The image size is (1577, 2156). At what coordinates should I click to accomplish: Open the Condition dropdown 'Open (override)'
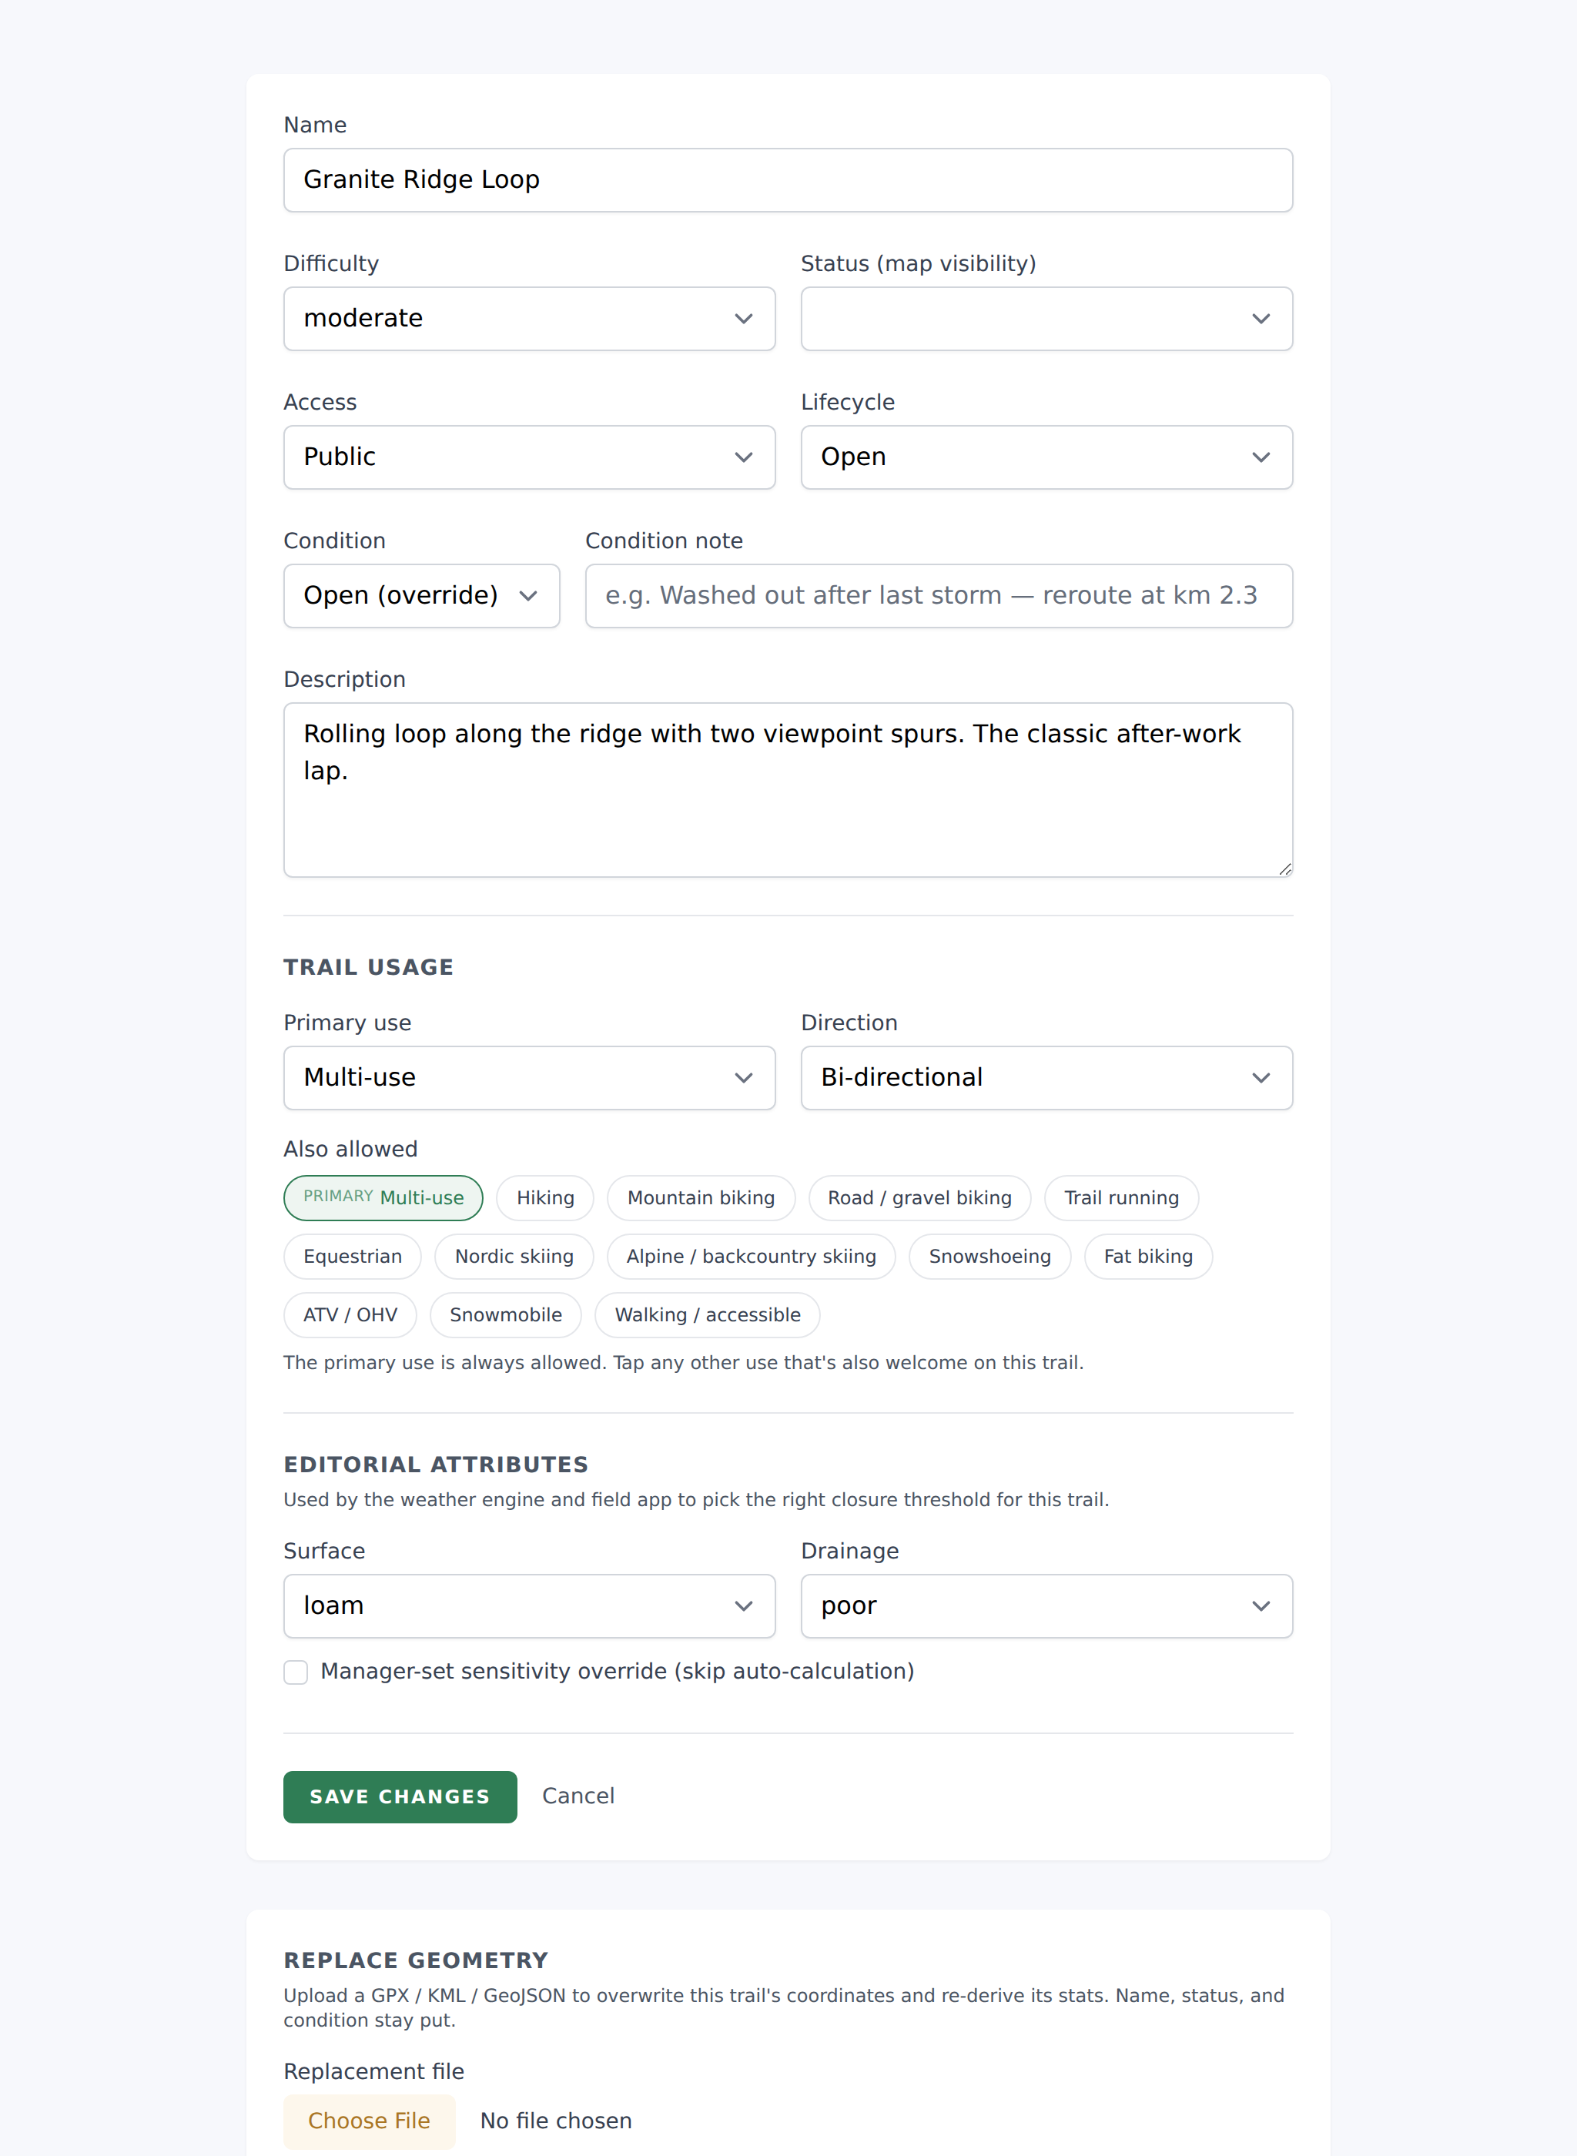[x=421, y=595]
